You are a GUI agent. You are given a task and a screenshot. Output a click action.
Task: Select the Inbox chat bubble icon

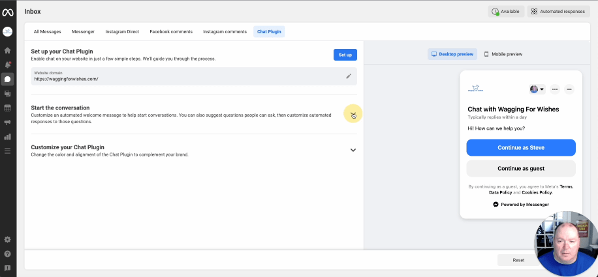pos(8,79)
